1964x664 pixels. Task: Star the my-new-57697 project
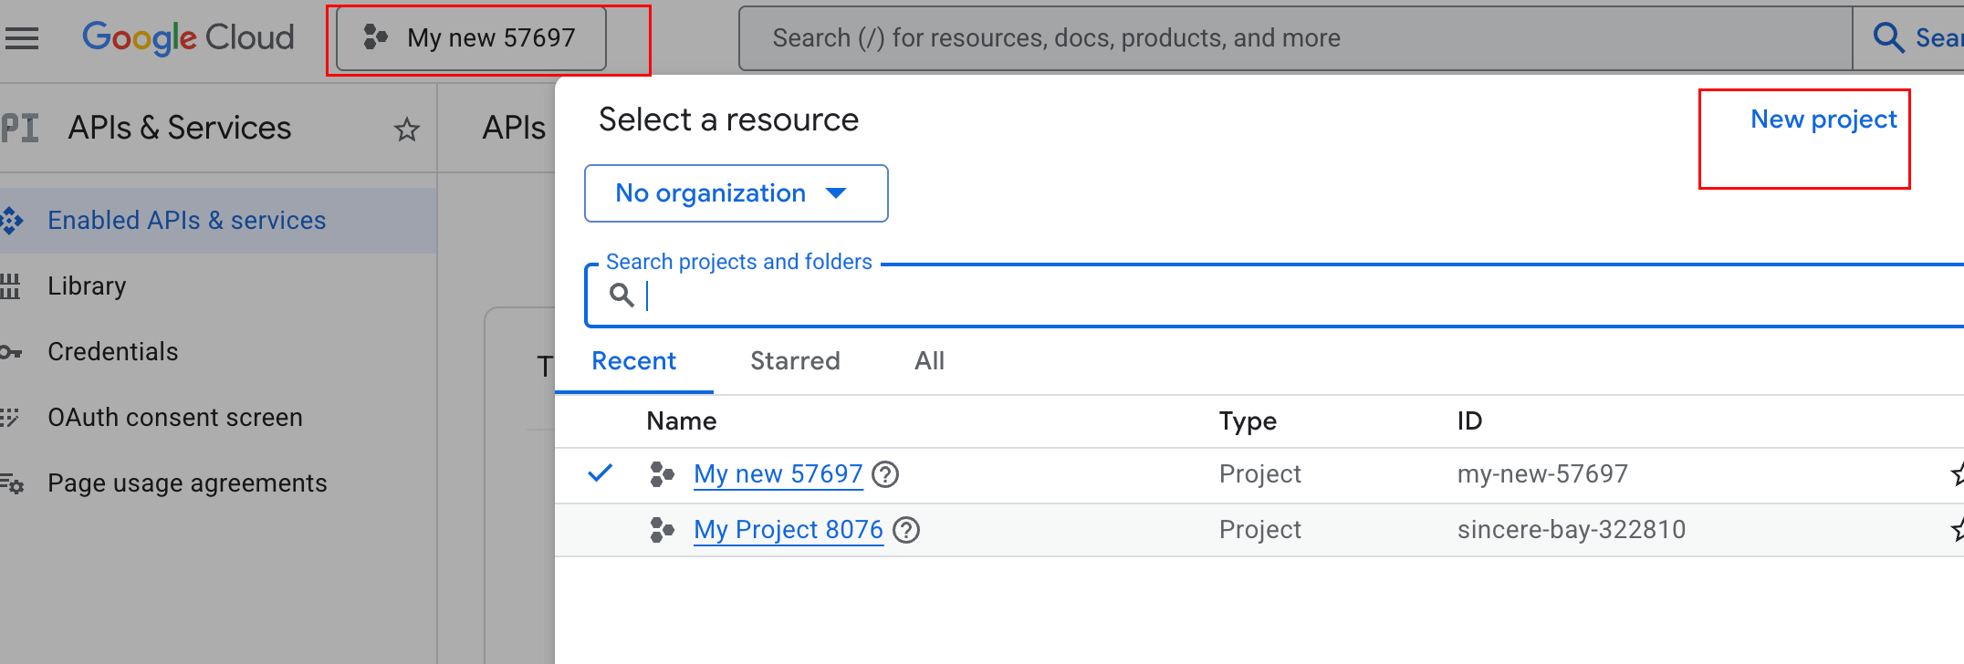point(1957,474)
